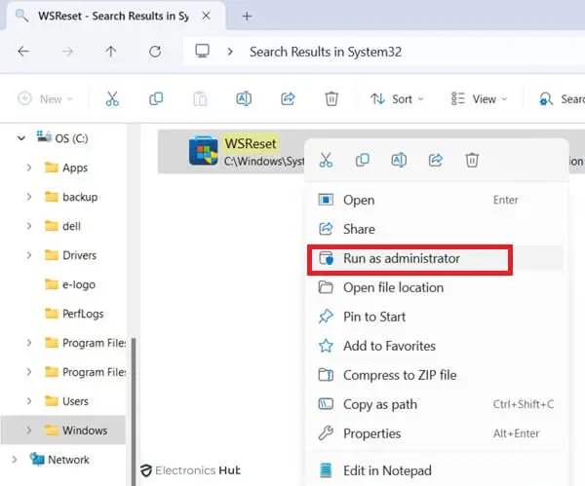Expand the Network node in sidebar
585x486 pixels.
click(14, 460)
